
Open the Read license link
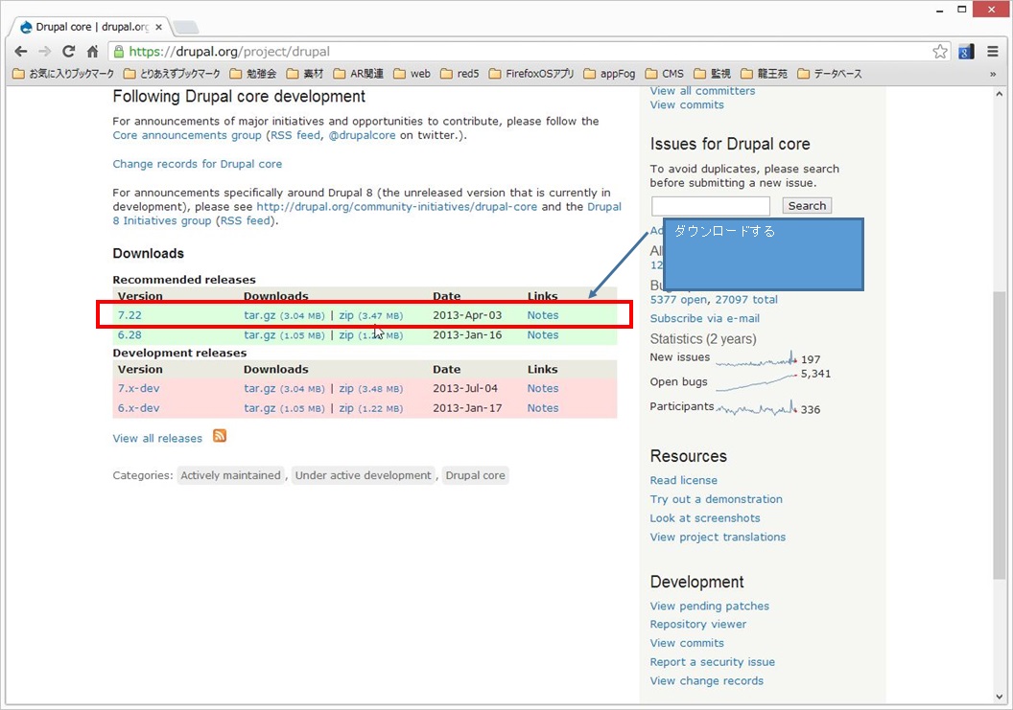[x=684, y=481]
